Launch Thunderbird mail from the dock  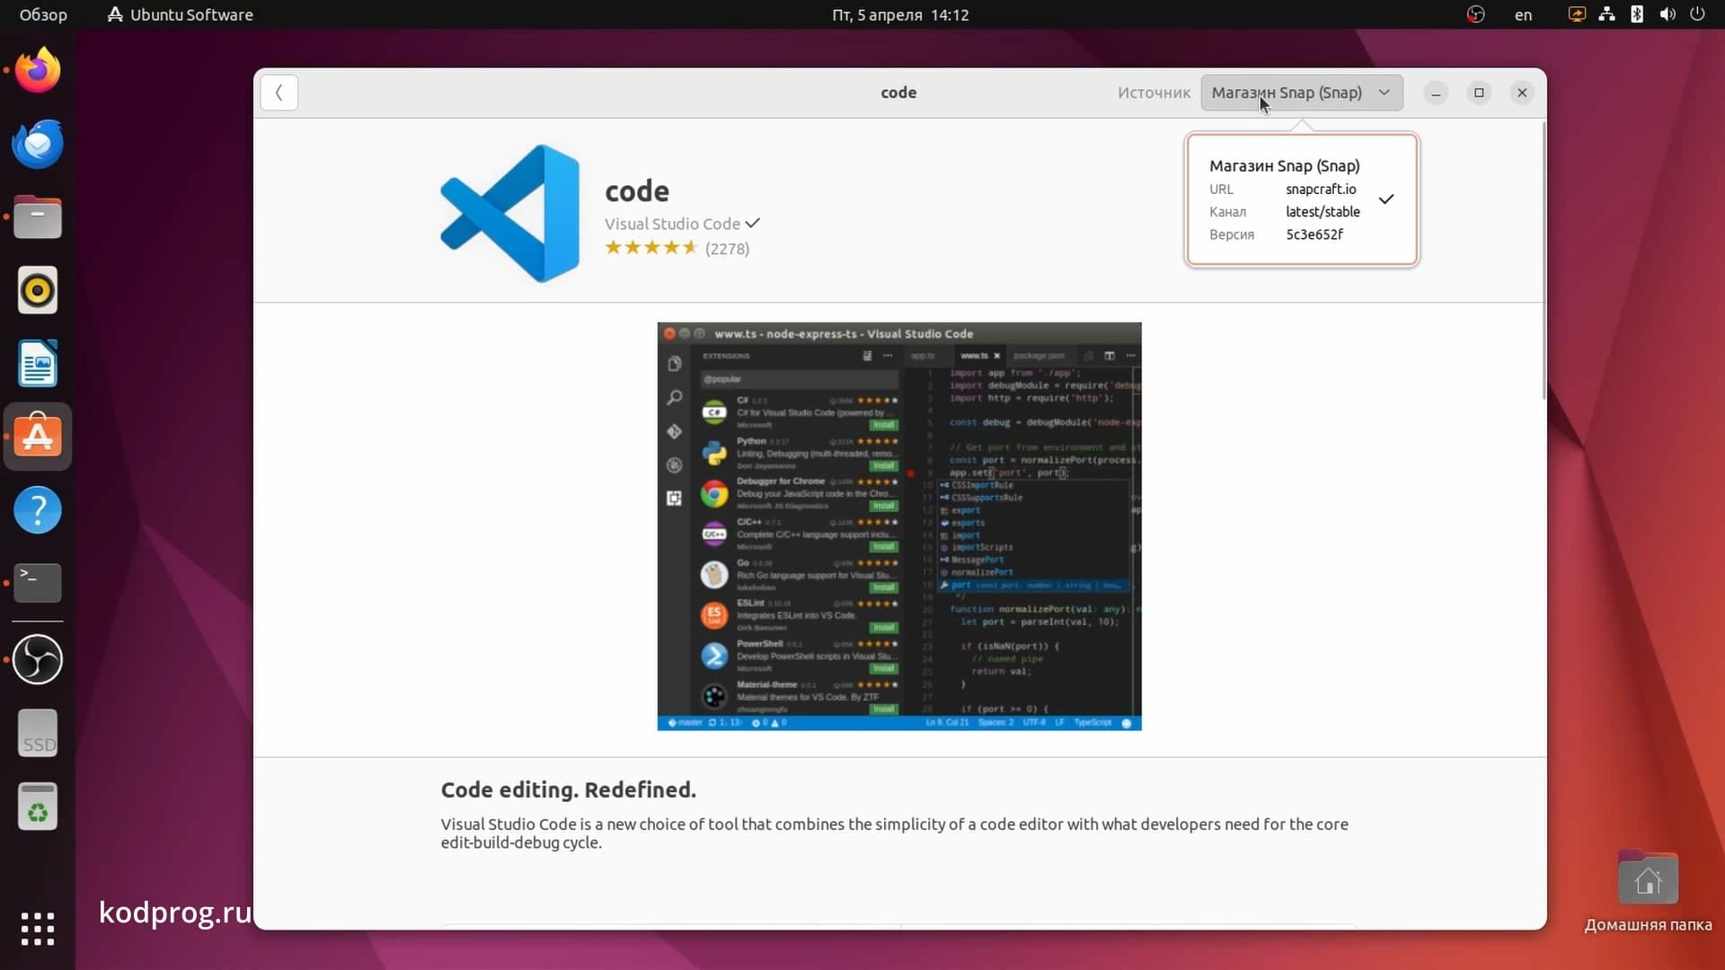click(x=38, y=144)
